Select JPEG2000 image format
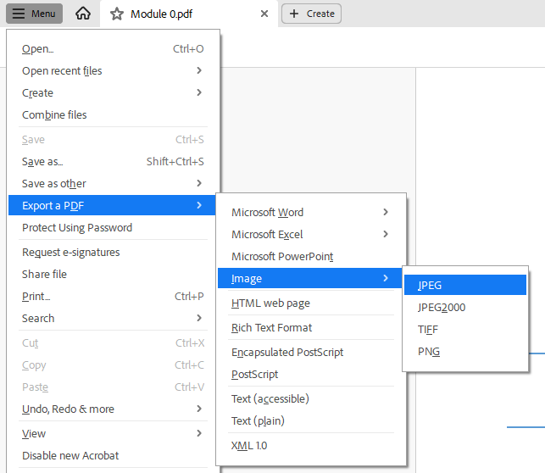Screen dimensions: 545x473 (465, 307)
